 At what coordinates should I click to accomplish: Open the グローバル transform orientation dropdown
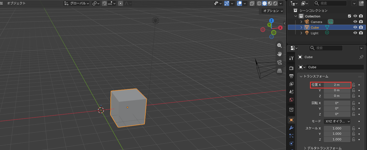coord(77,3)
